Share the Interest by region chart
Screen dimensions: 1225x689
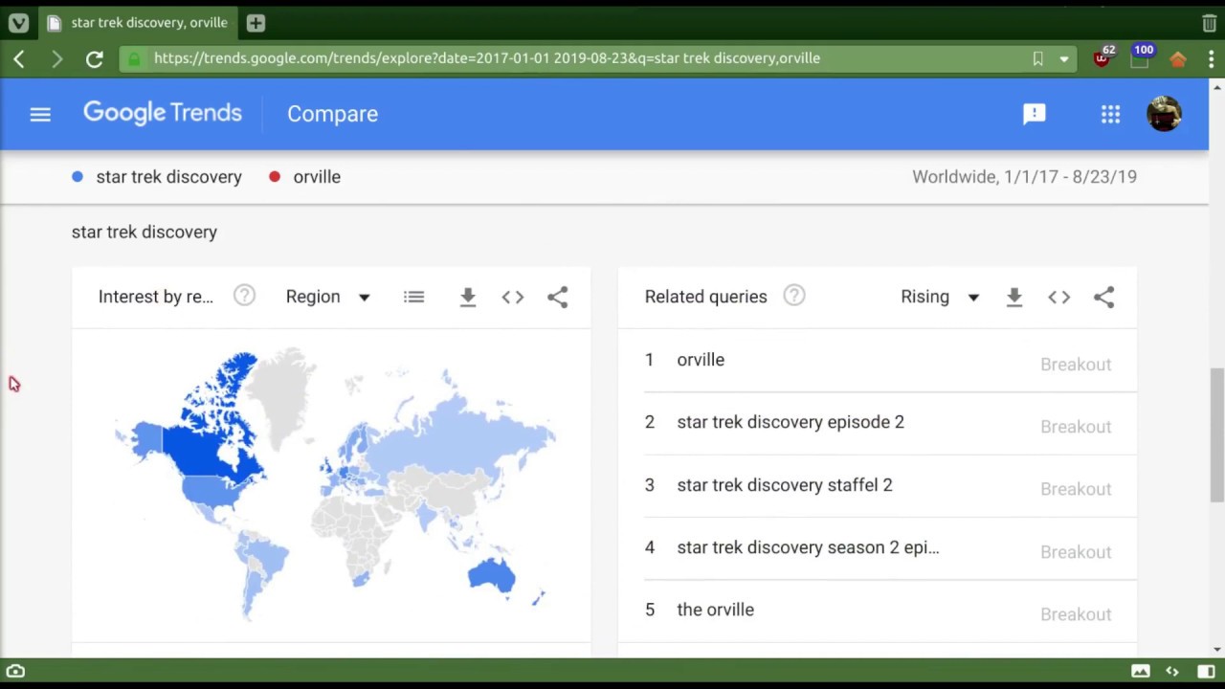click(x=558, y=297)
